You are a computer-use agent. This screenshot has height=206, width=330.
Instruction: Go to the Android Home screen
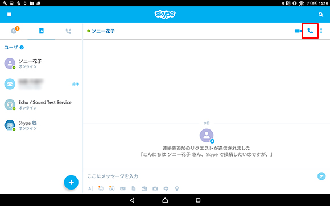click(165, 200)
